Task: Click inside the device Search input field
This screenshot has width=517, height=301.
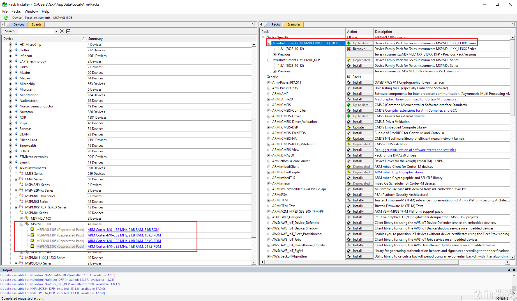Action: [x=36, y=31]
